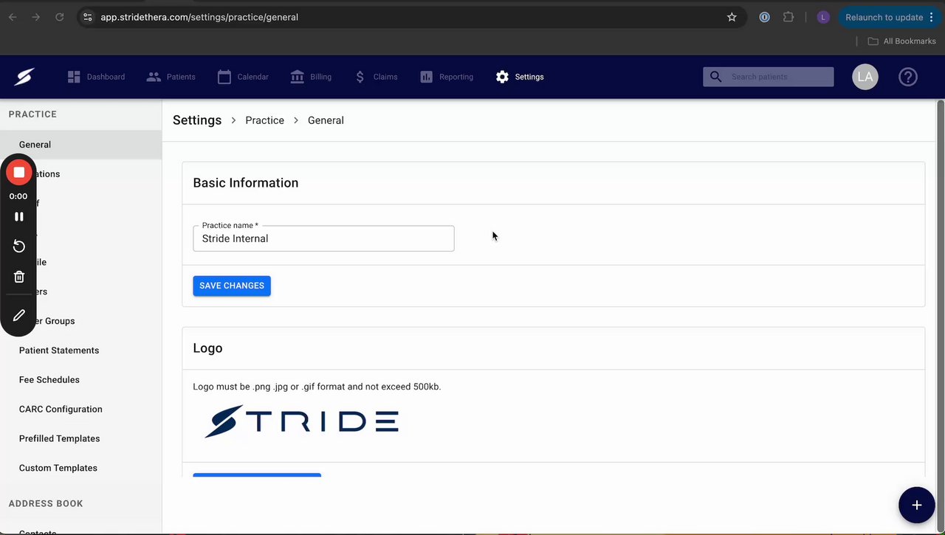The height and width of the screenshot is (535, 945).
Task: Open the Dashboard tab
Action: 96,77
